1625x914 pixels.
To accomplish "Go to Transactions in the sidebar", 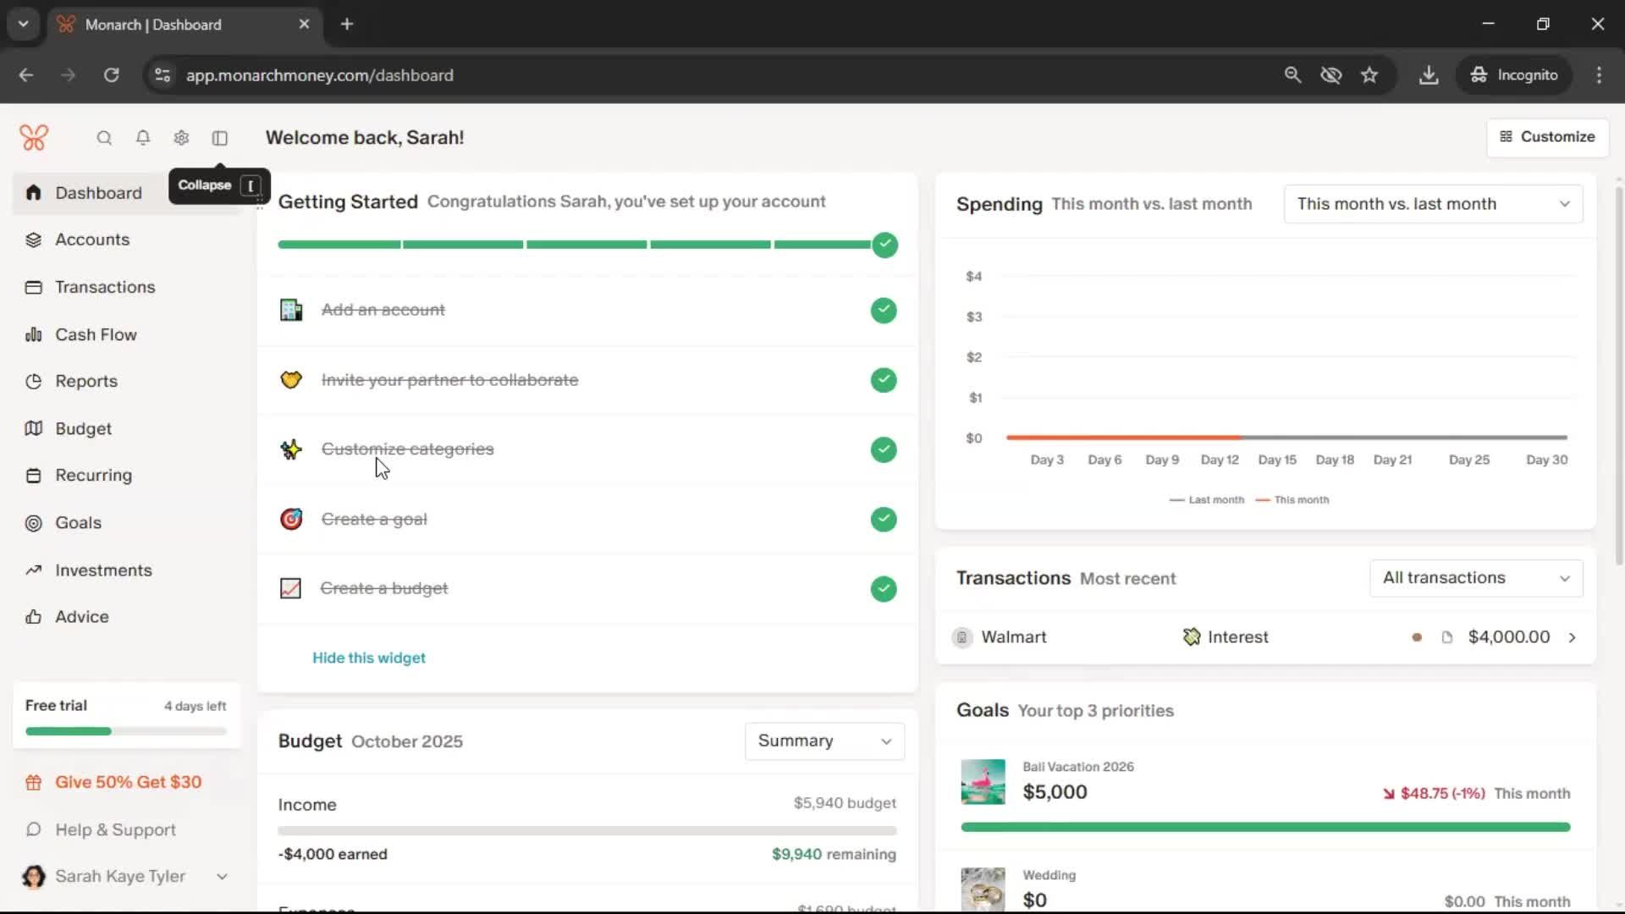I will point(105,287).
